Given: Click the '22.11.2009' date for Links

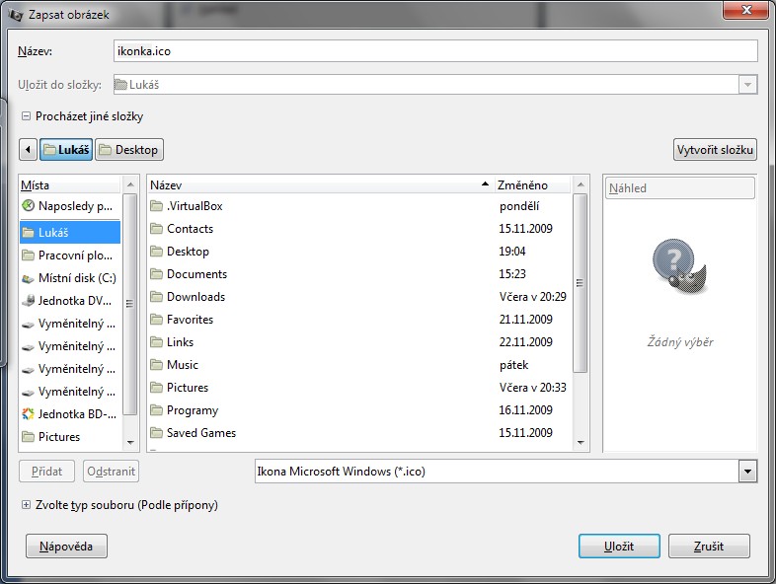Looking at the screenshot, I should point(525,342).
